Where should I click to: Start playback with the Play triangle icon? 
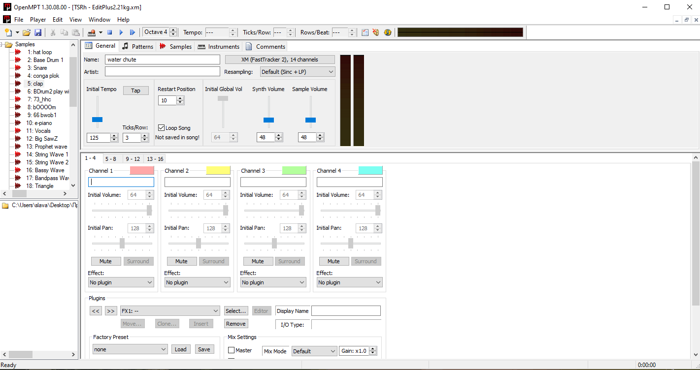coord(121,32)
